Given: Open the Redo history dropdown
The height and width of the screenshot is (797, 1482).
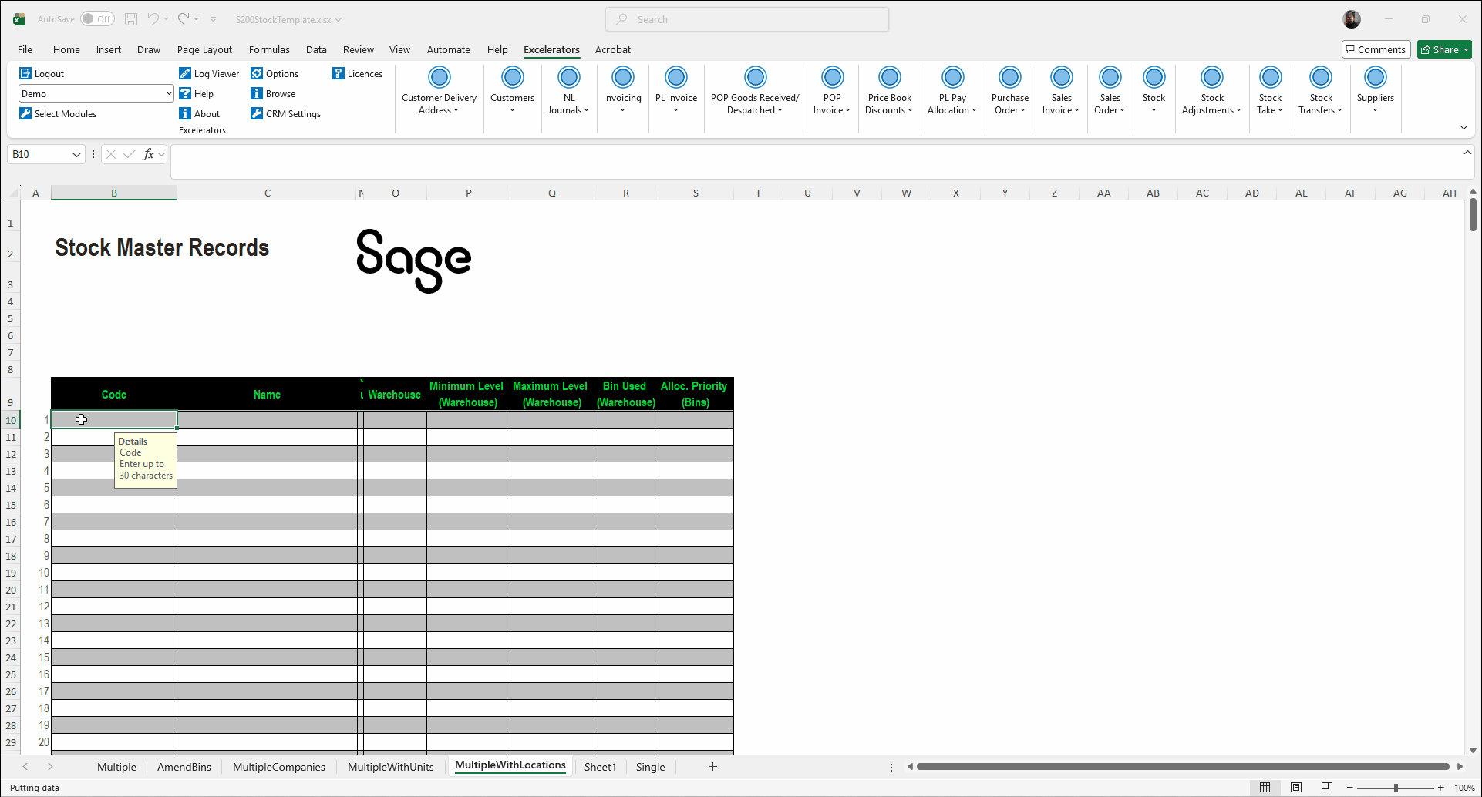Looking at the screenshot, I should 197,19.
